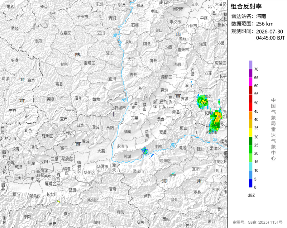Viewport: 287px width, 228px height.
Task: Click the radar station cross marker near 韩城市
Action: pyautogui.click(x=113, y=114)
